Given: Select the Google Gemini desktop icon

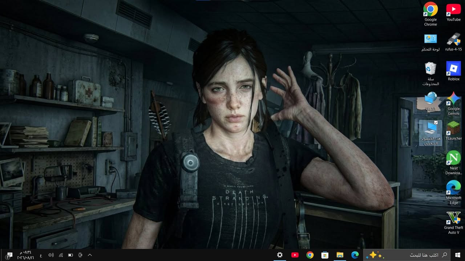Looking at the screenshot, I should pyautogui.click(x=453, y=104).
